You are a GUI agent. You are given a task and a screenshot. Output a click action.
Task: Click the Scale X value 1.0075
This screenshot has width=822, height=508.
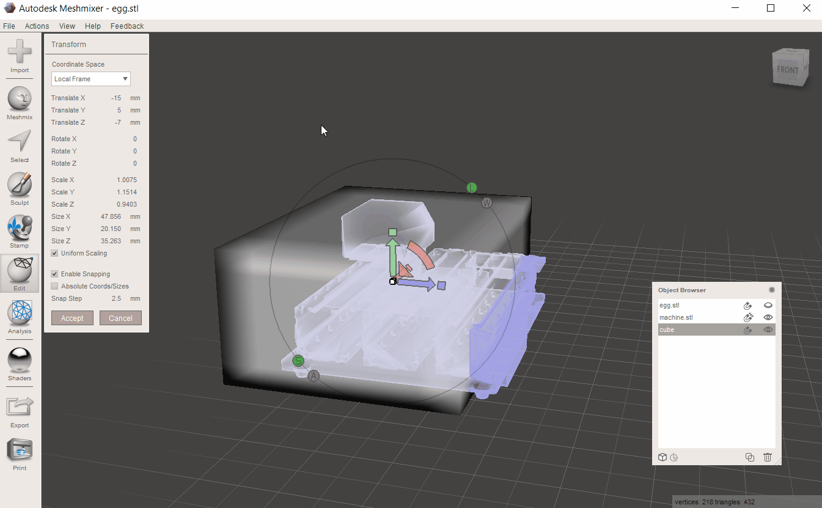(127, 180)
